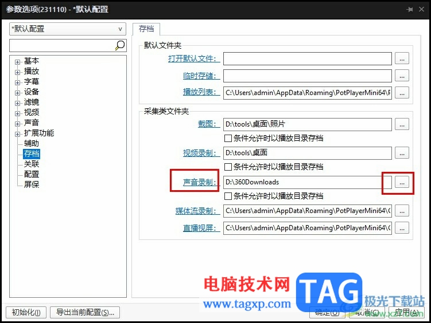
Task: Select 视频 category label
Action: coord(32,112)
